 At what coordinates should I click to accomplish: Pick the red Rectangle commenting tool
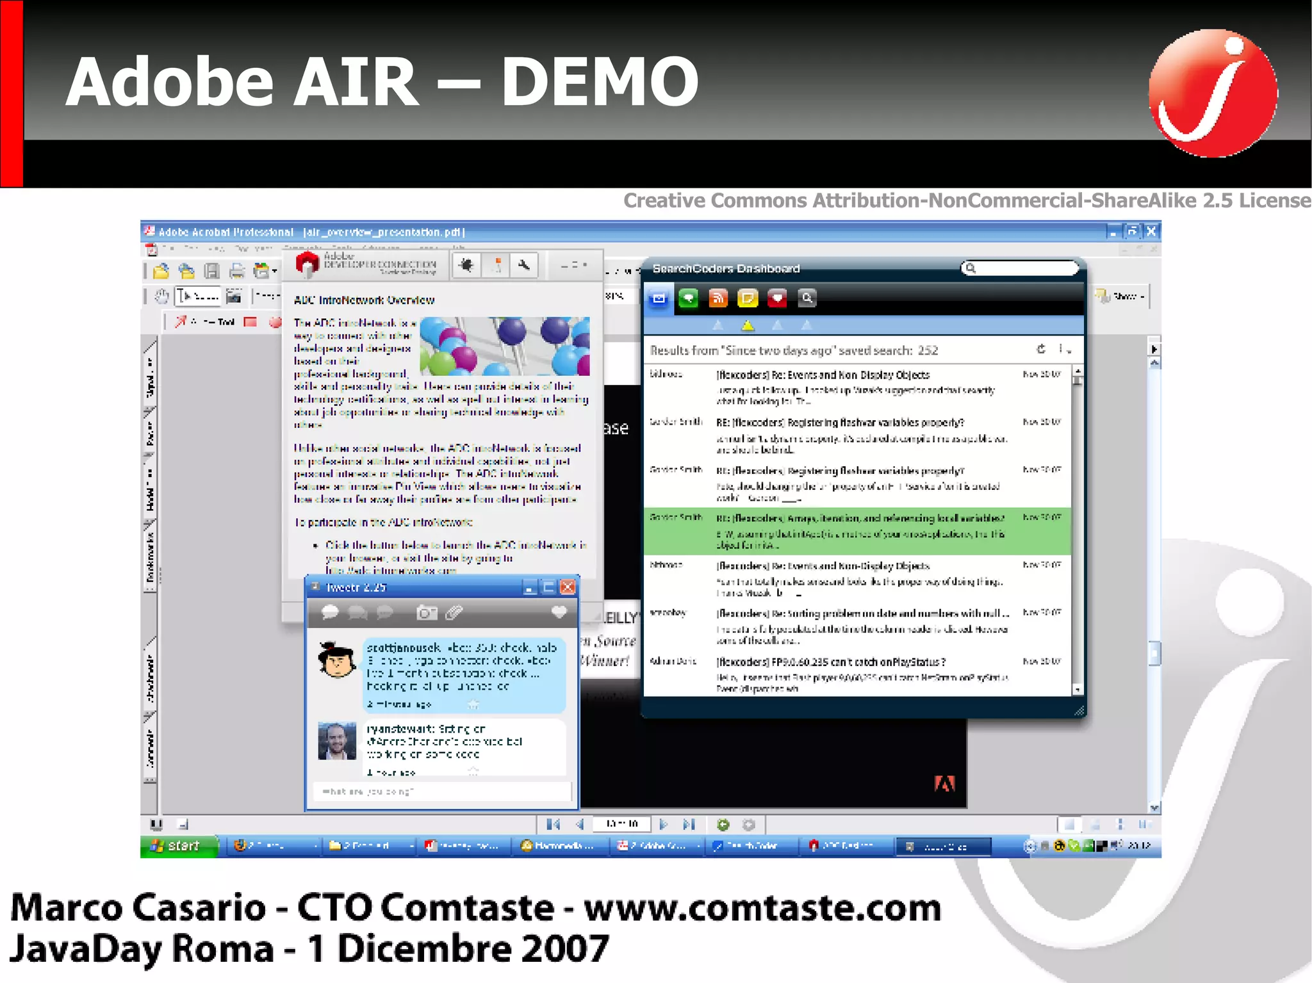[x=250, y=321]
